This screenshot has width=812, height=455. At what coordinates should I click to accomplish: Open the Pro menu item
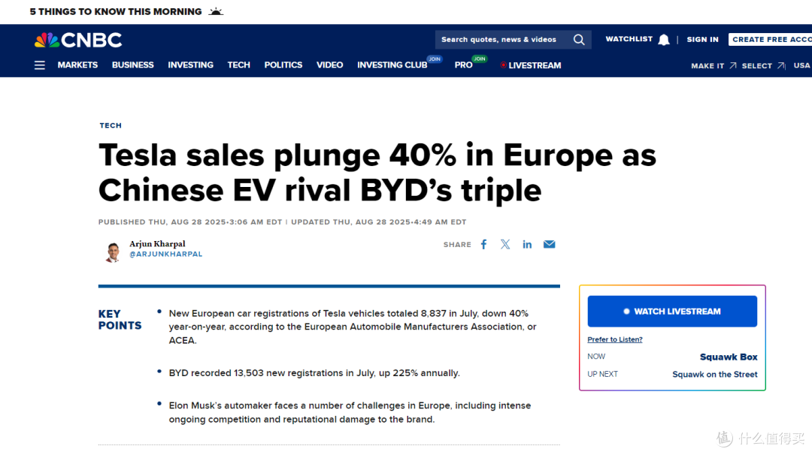463,65
